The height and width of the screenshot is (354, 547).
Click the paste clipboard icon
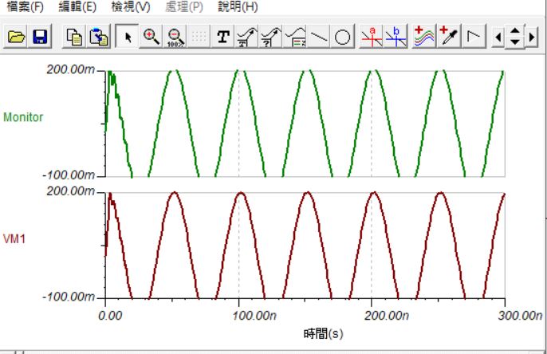(98, 36)
